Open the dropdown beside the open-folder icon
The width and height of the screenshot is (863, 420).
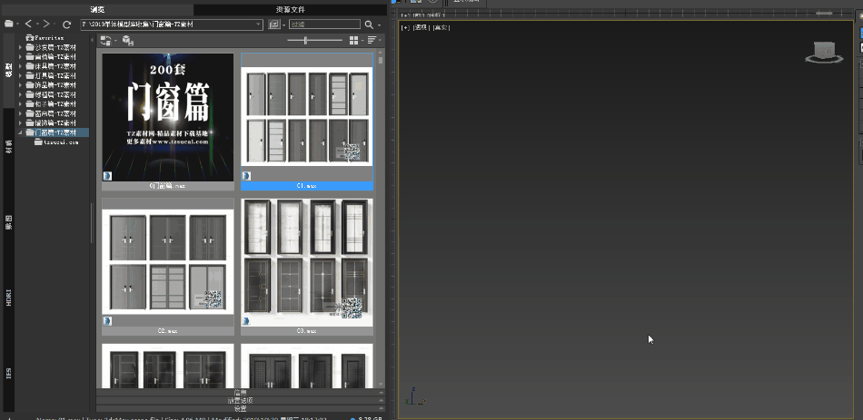click(17, 24)
